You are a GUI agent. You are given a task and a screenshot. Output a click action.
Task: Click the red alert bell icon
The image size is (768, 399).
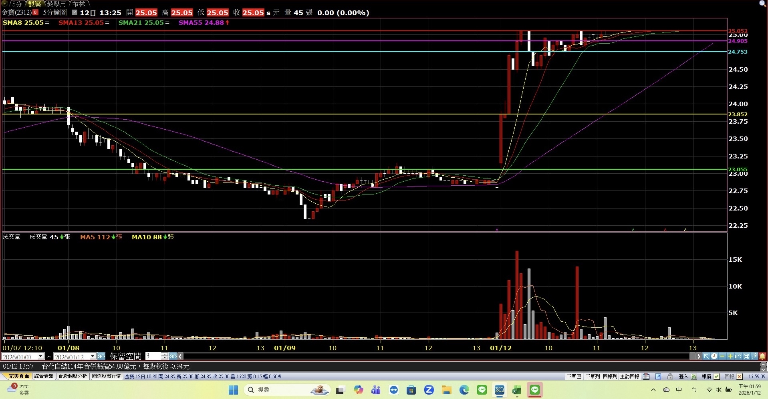(x=762, y=356)
